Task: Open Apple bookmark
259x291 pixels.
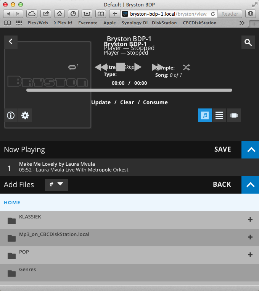Action: [x=109, y=23]
